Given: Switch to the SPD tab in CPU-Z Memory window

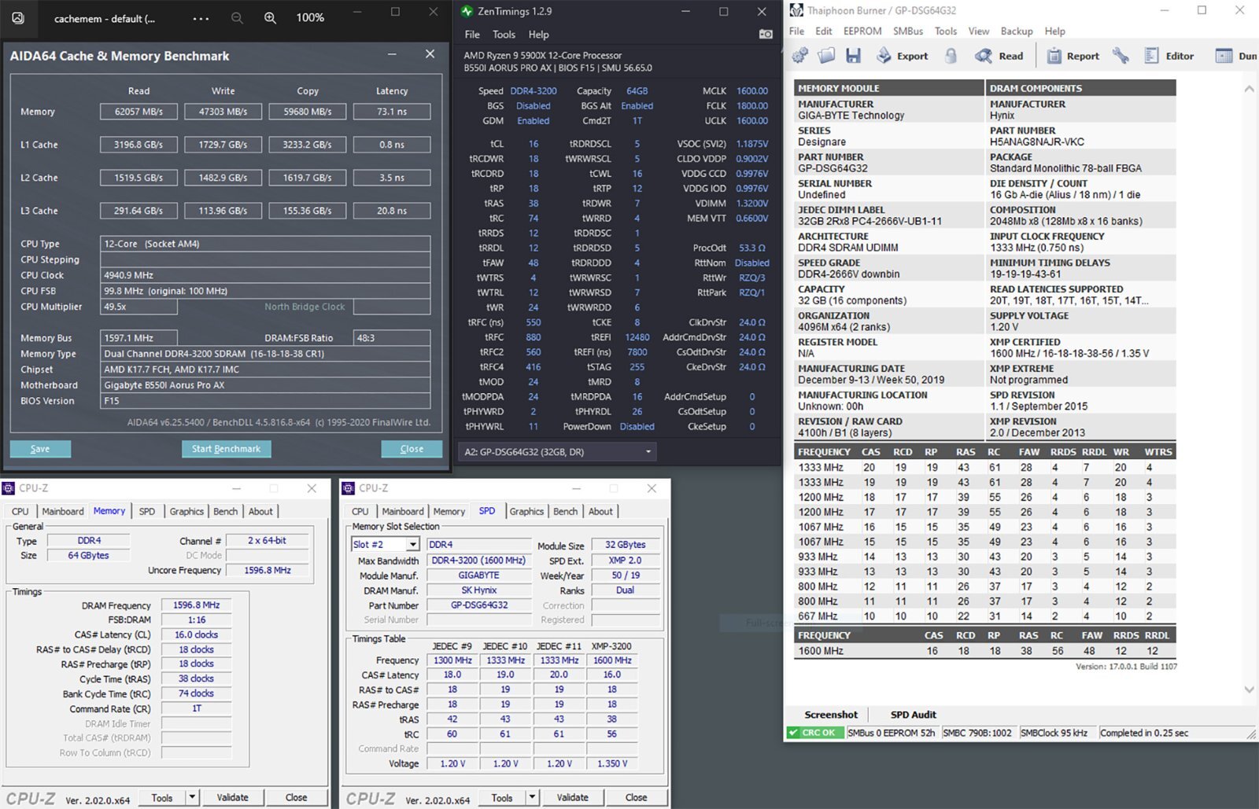Looking at the screenshot, I should coord(147,511).
